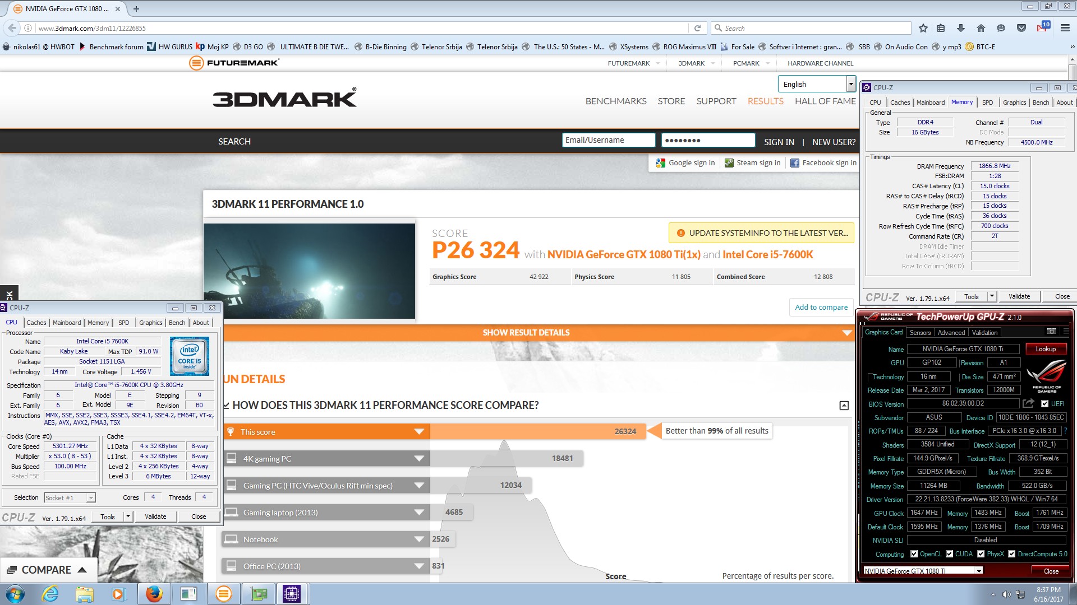Click the 'Add to compare' button

click(x=821, y=308)
